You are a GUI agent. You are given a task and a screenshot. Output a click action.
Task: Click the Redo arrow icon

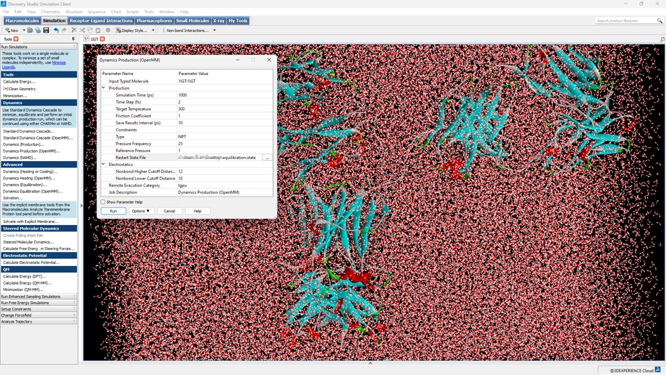point(64,30)
